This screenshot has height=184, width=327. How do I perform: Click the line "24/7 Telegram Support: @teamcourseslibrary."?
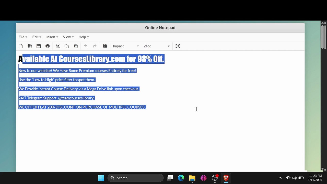click(x=56, y=98)
